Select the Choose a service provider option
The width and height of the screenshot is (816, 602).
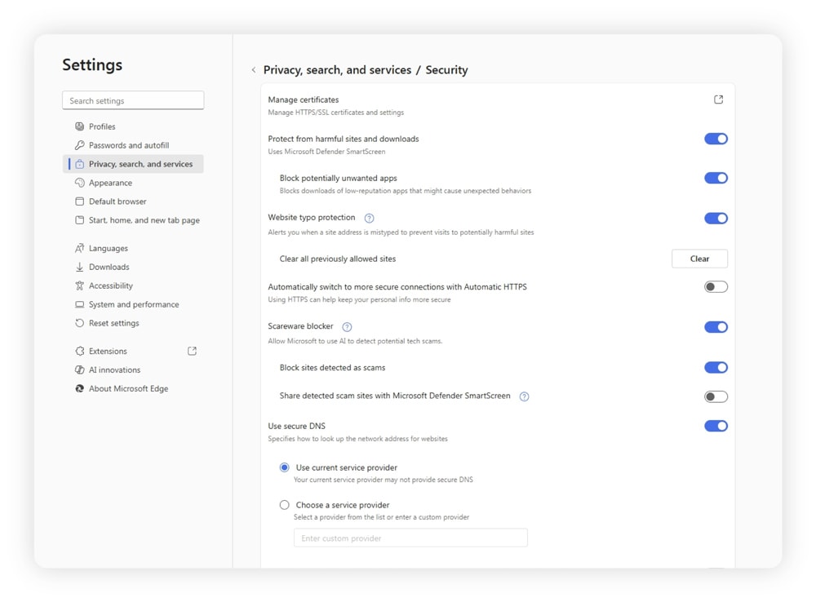284,505
